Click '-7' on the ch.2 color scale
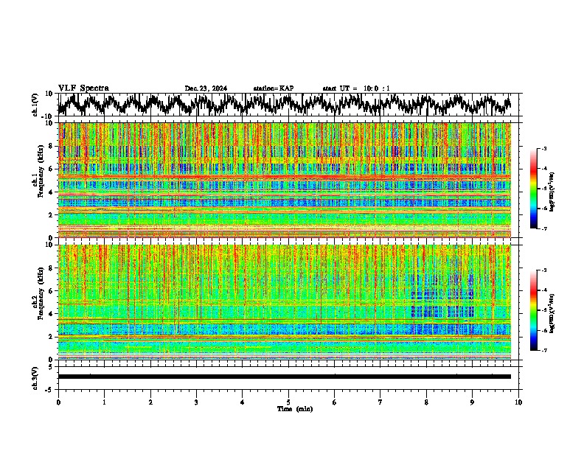The width and height of the screenshot is (584, 451). coord(543,350)
